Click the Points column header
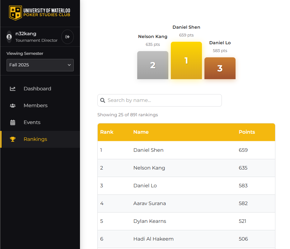Image resolution: width=290 pixels, height=249 pixels. 247,132
